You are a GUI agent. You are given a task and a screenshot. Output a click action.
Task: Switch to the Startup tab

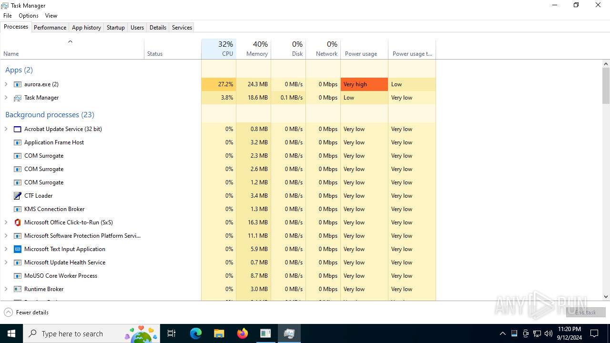point(115,28)
